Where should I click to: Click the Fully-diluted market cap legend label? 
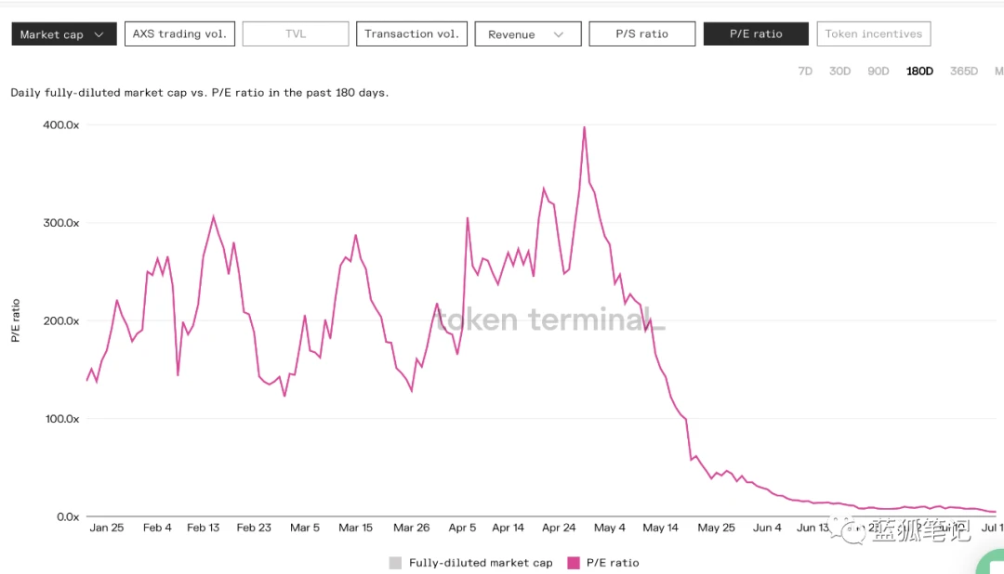(480, 563)
